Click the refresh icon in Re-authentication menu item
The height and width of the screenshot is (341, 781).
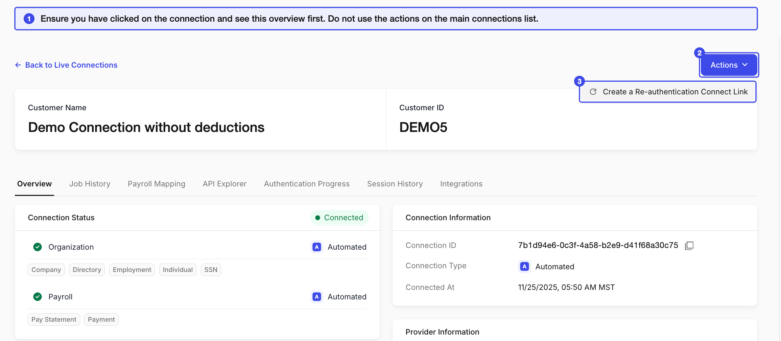click(593, 92)
